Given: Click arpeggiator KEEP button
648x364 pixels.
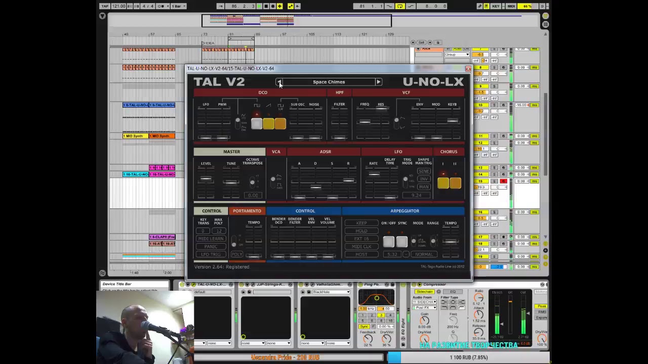Looking at the screenshot, I should pos(361,223).
